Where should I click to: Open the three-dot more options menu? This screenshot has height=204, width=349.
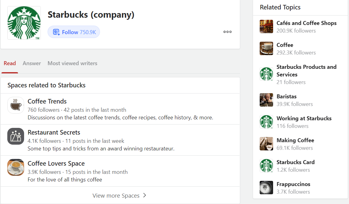coord(227,32)
